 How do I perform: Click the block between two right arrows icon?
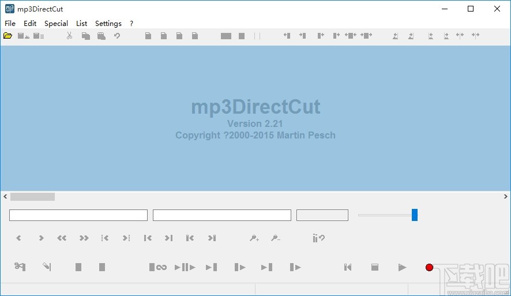point(366,35)
